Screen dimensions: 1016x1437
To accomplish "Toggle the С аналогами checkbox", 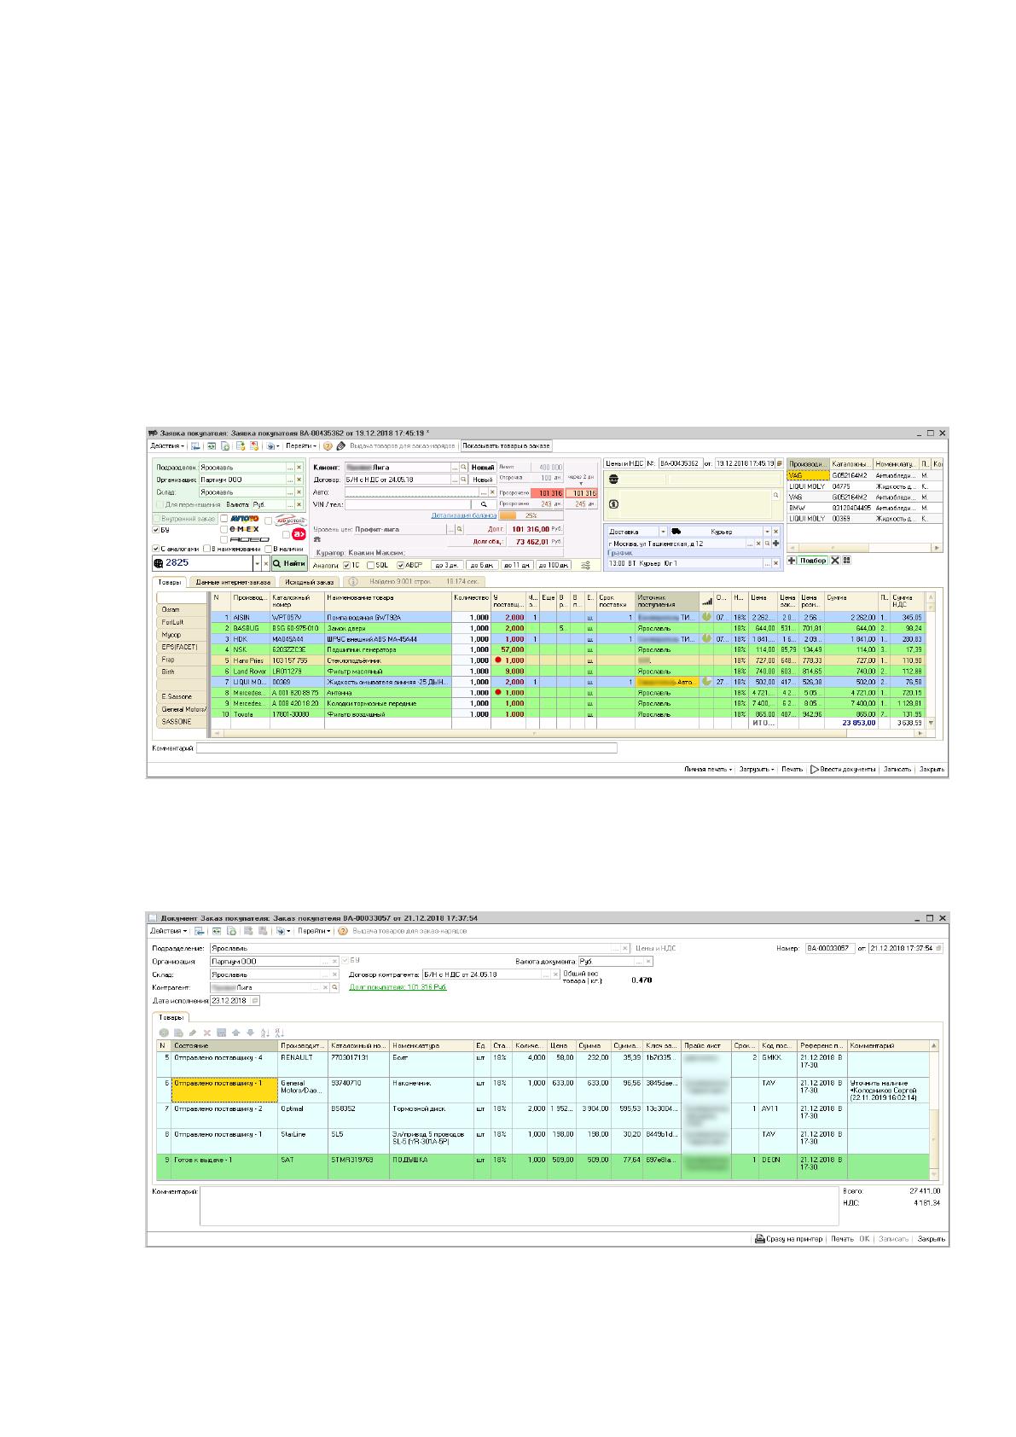I will (155, 549).
